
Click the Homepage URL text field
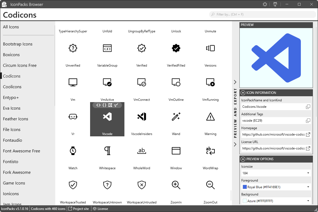pos(273,134)
